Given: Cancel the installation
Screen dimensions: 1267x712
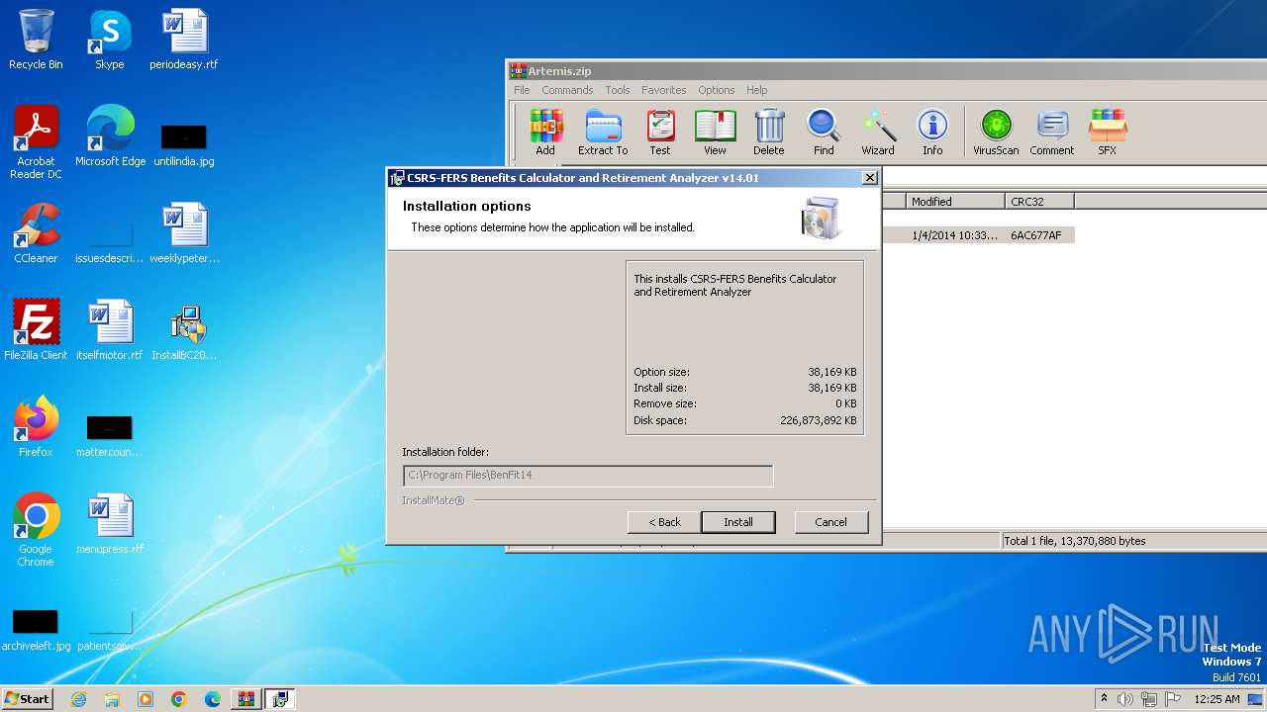Looking at the screenshot, I should coord(831,522).
